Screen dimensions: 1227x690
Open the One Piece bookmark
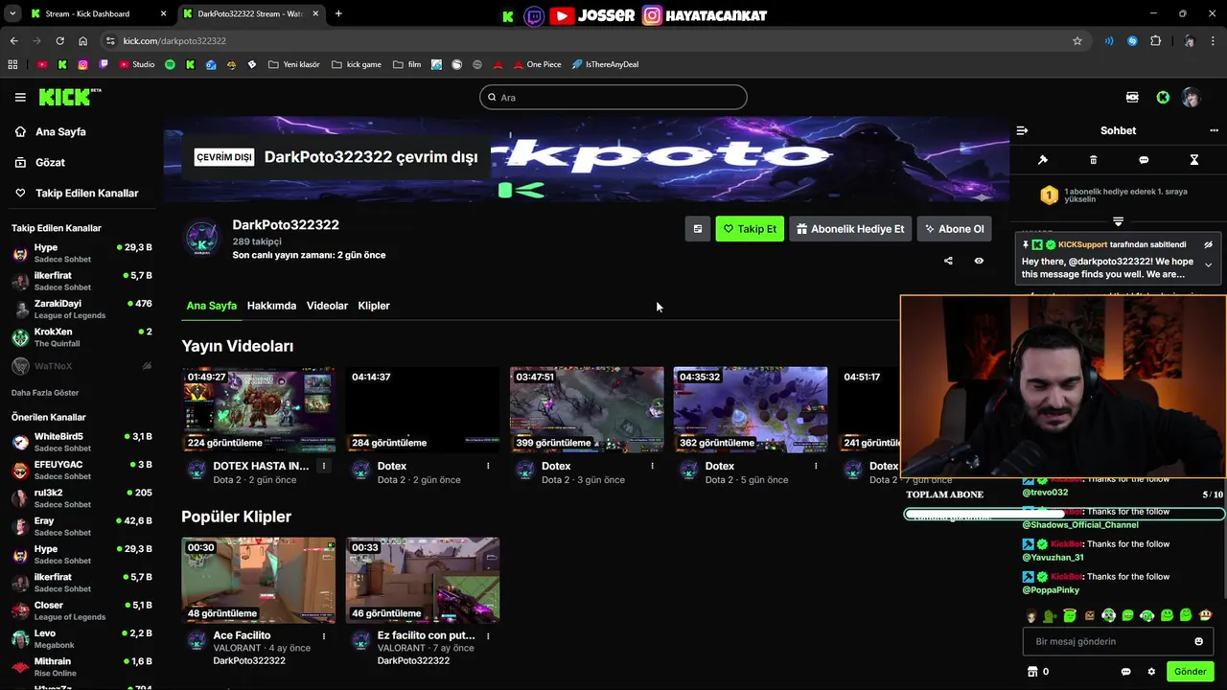coord(537,65)
